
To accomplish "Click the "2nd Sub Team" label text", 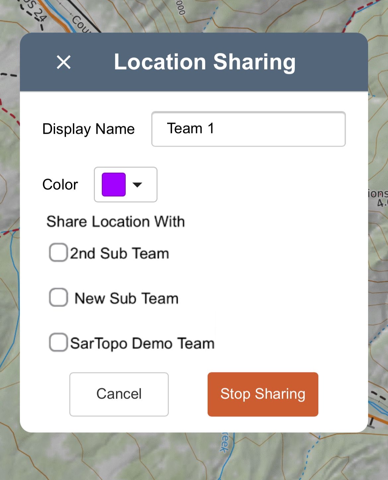I will coord(119,253).
